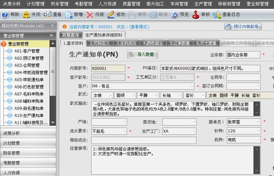The image size is (274, 176).
Task: Click the 预订内部款号 button
Action: (x=243, y=26)
